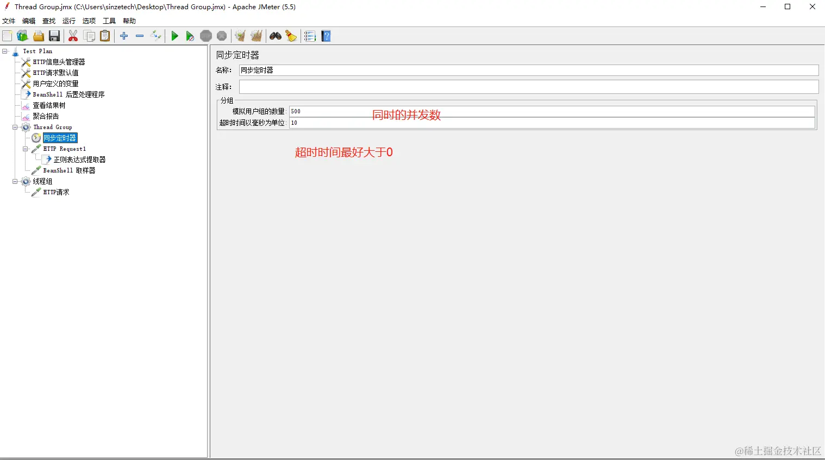Select Test Plan in the tree
This screenshot has width=825, height=460.
[37, 51]
